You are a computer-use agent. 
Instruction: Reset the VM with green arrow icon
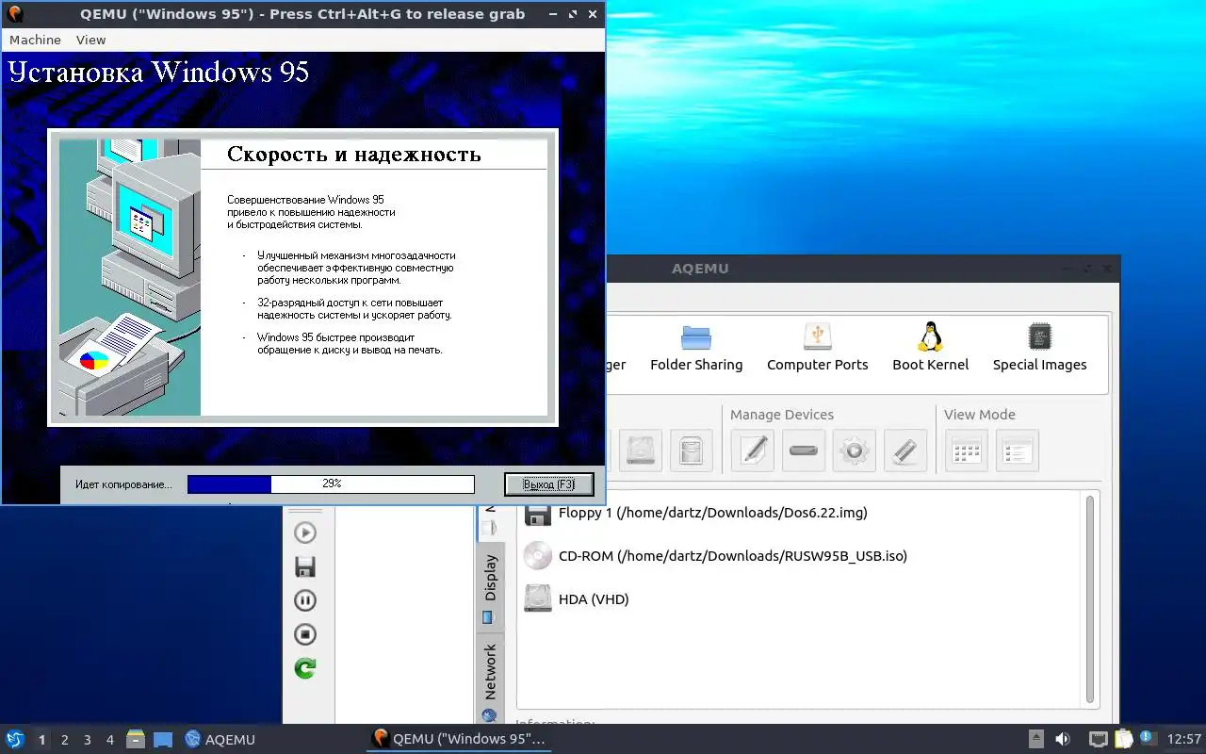305,668
